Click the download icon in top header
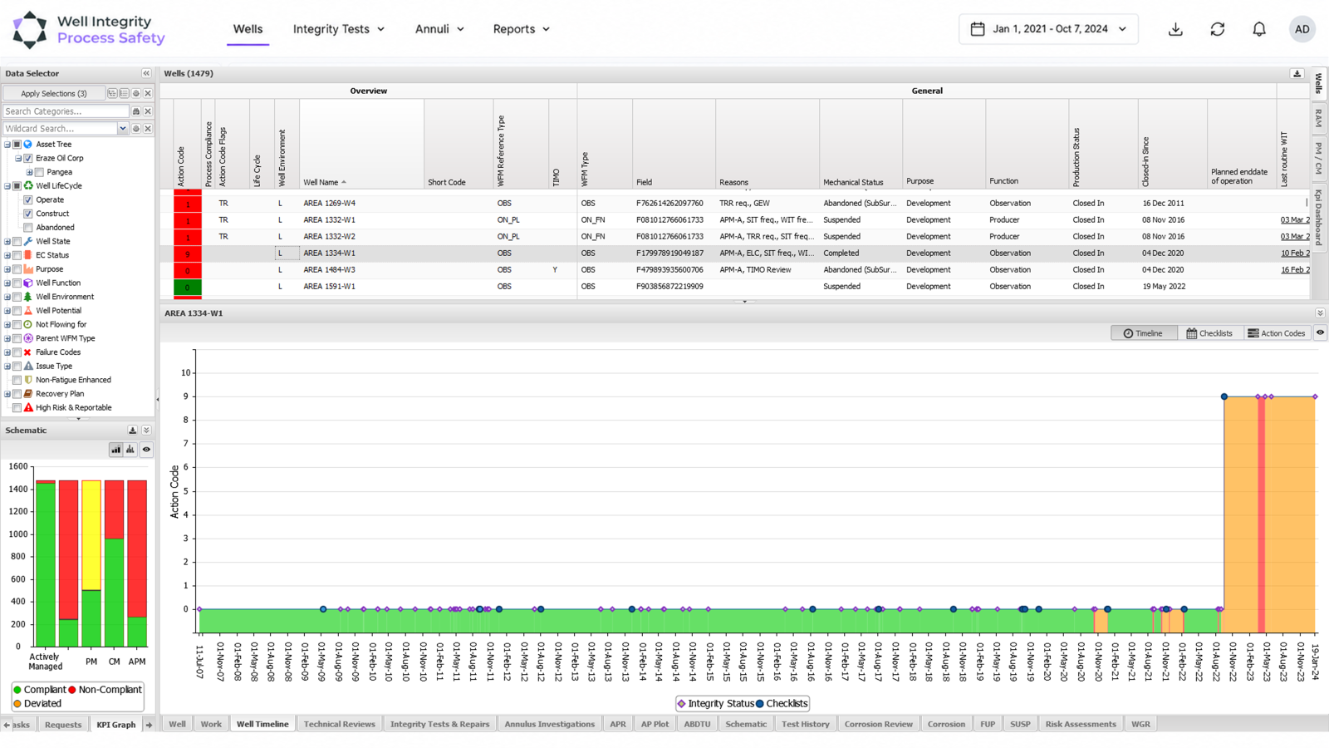This screenshot has height=748, width=1329. (x=1175, y=29)
